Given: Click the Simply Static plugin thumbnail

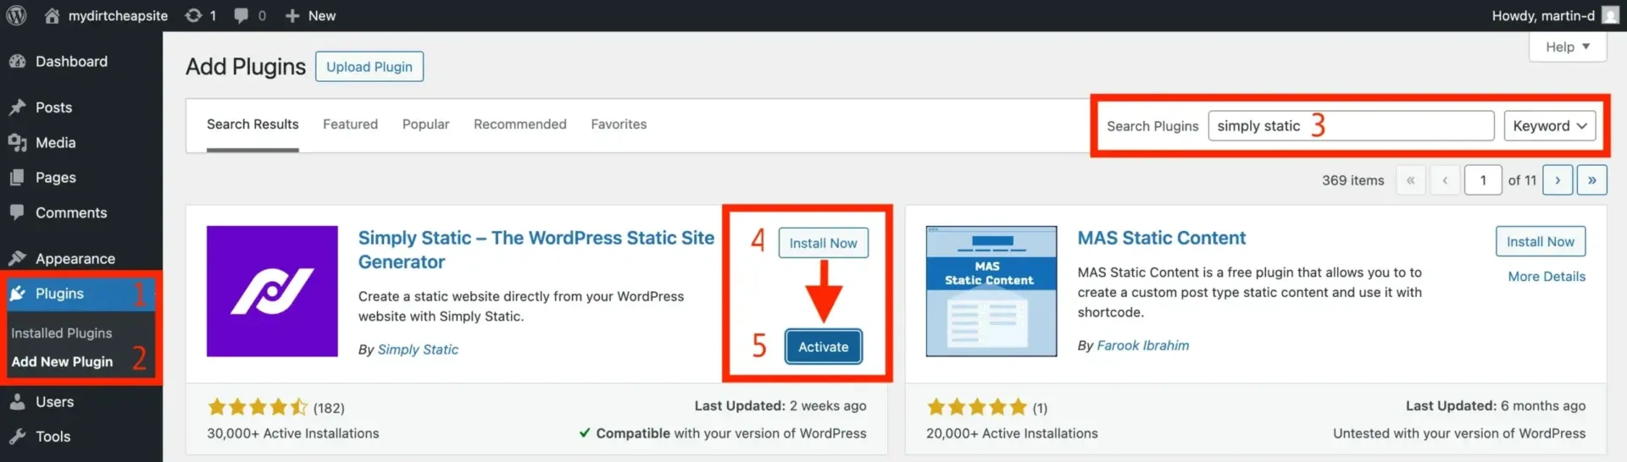Looking at the screenshot, I should 272,291.
